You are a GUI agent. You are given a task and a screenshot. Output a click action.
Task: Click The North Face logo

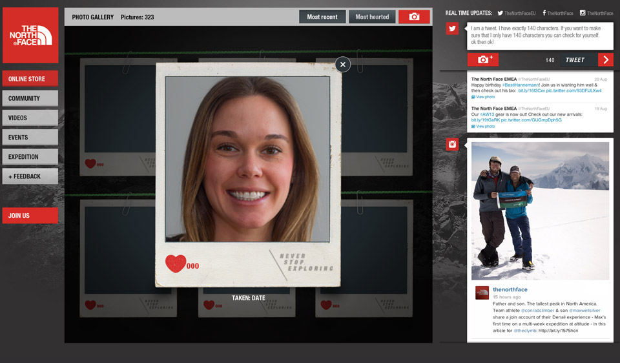pyautogui.click(x=30, y=35)
